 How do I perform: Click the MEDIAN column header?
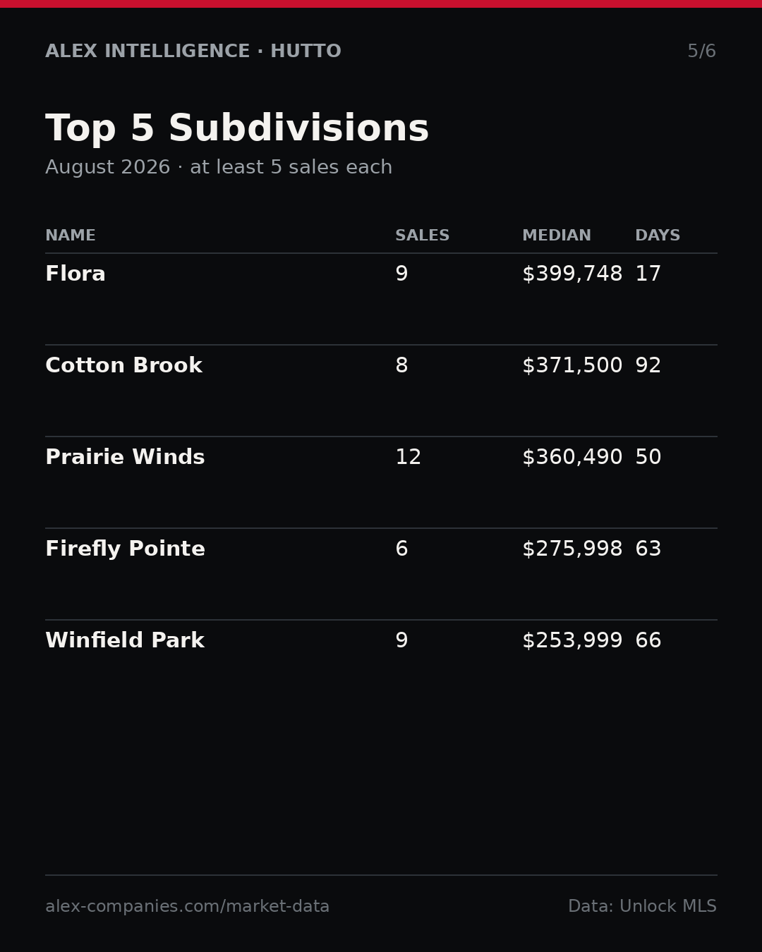point(557,236)
